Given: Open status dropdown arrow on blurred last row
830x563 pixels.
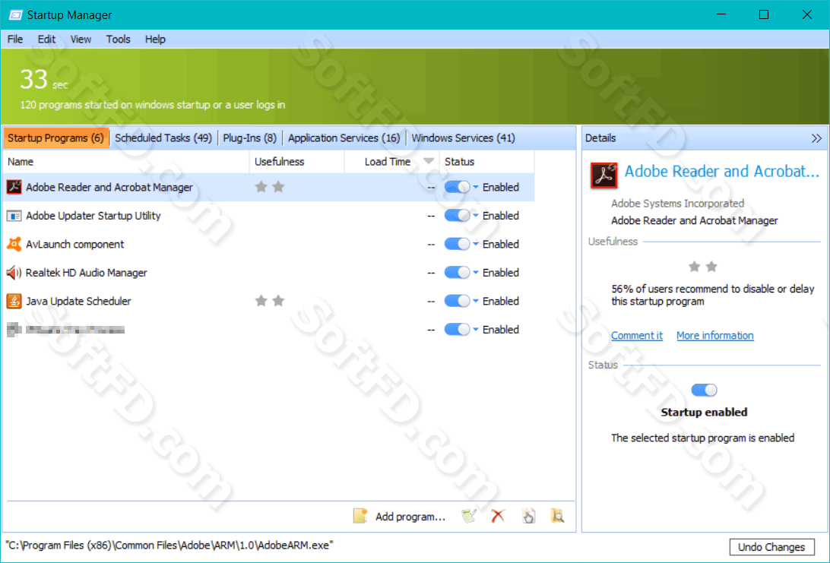Looking at the screenshot, I should click(x=475, y=330).
